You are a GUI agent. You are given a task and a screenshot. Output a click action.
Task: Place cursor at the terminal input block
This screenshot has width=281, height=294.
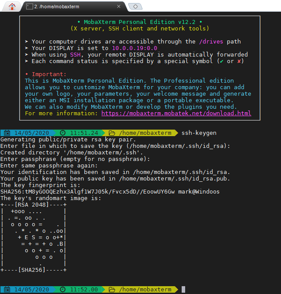pyautogui.click(x=183, y=290)
